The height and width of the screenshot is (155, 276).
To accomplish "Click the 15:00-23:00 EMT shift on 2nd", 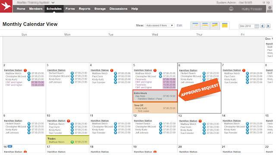I will click(38, 85).
